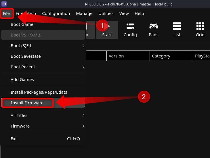The width and height of the screenshot is (210, 158).
Task: Choose Boot Game from the menu
Action: click(x=22, y=24)
